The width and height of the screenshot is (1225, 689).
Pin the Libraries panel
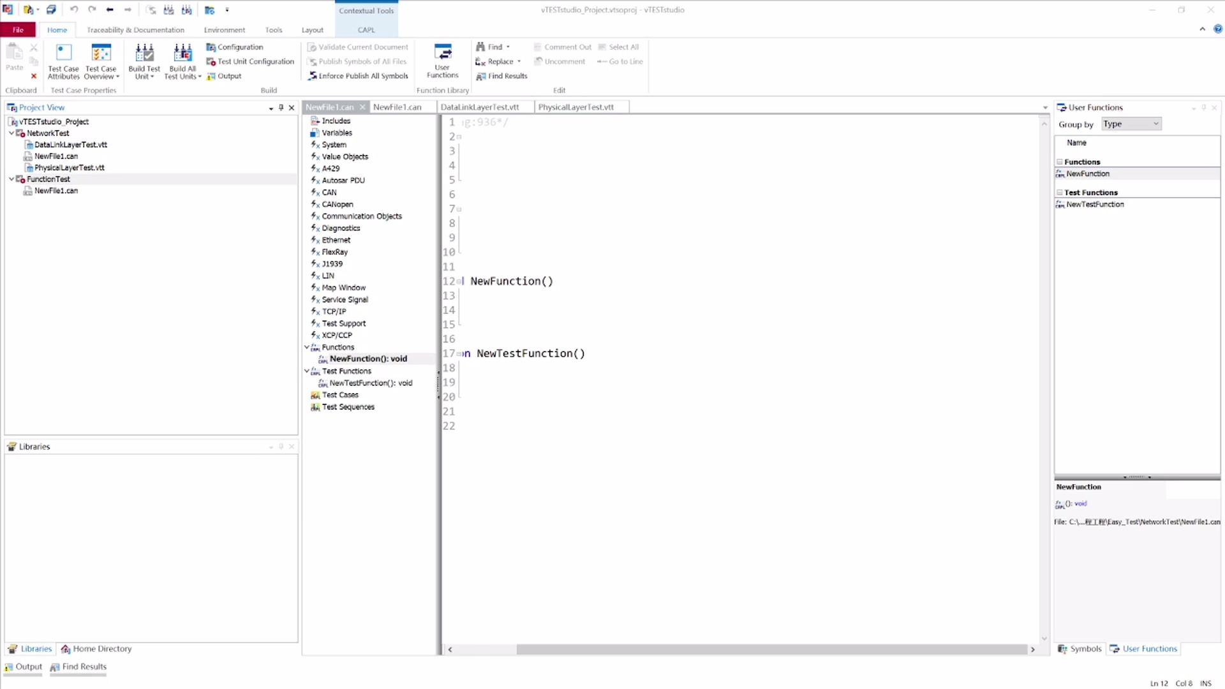coord(281,447)
